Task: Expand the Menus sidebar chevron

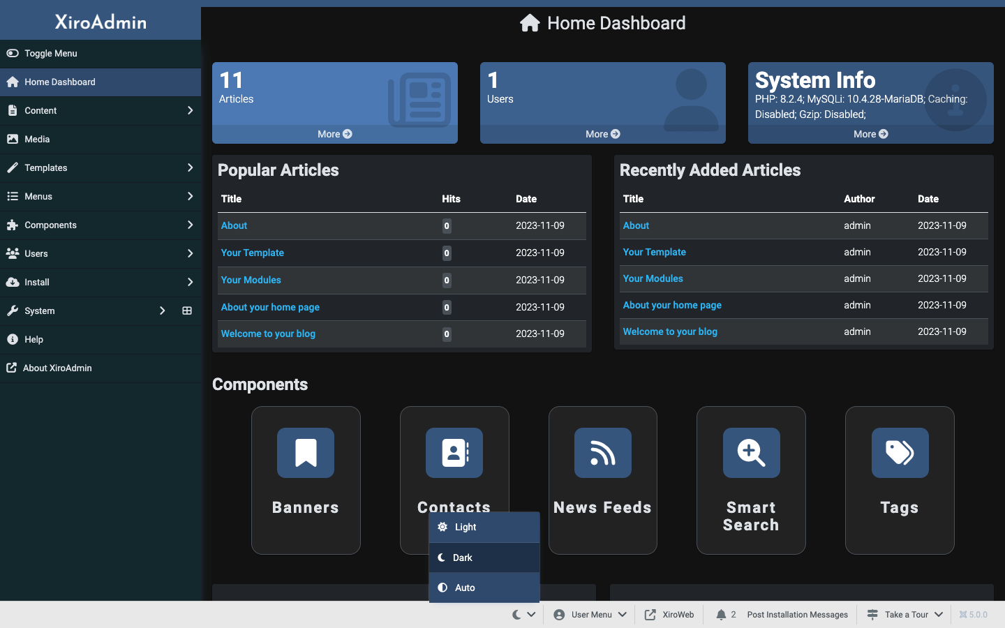Action: 190,196
